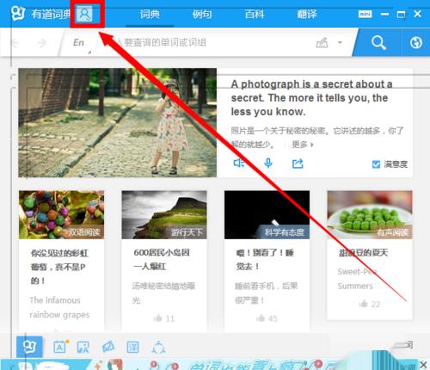
Task: Open the green peas thumbnail
Action: [370, 214]
